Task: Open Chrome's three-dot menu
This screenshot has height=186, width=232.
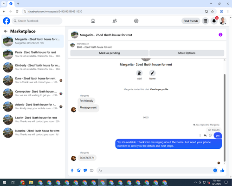Action: click(x=228, y=12)
